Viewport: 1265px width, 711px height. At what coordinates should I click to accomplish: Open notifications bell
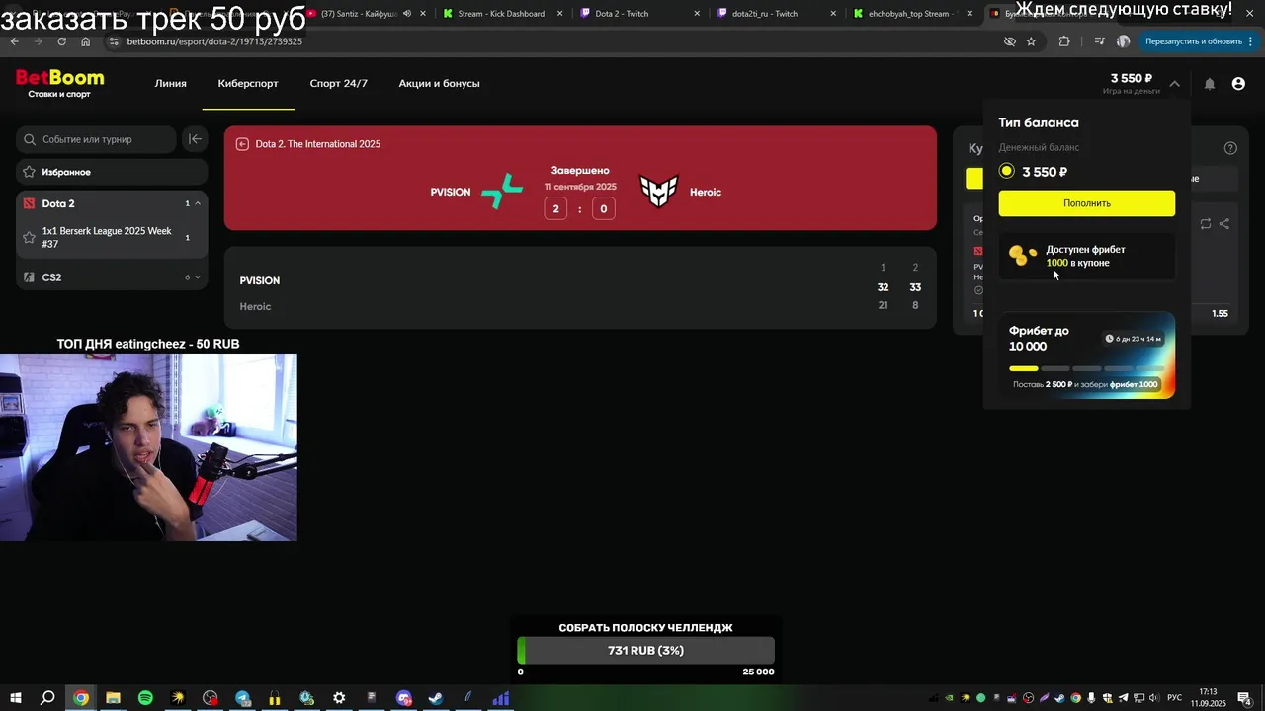tap(1209, 84)
